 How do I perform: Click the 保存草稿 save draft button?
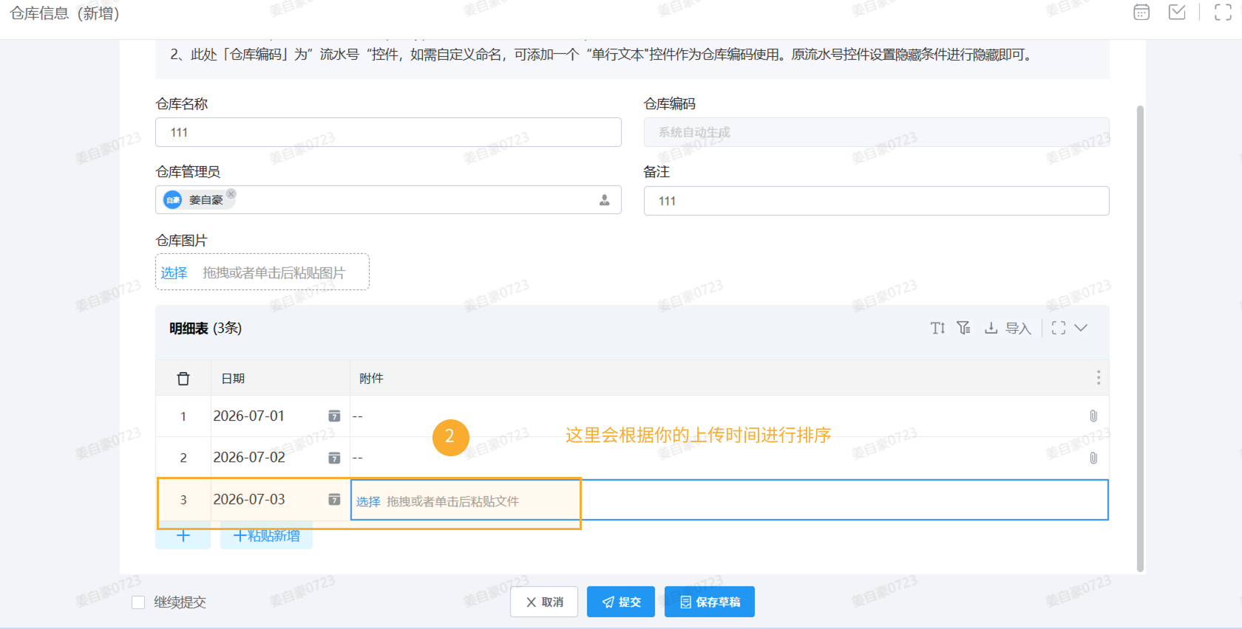coord(710,602)
